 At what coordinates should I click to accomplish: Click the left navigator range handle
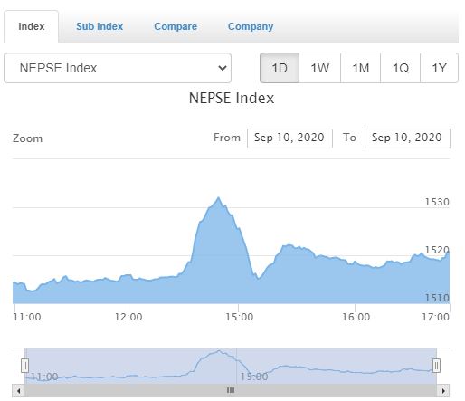(x=24, y=366)
